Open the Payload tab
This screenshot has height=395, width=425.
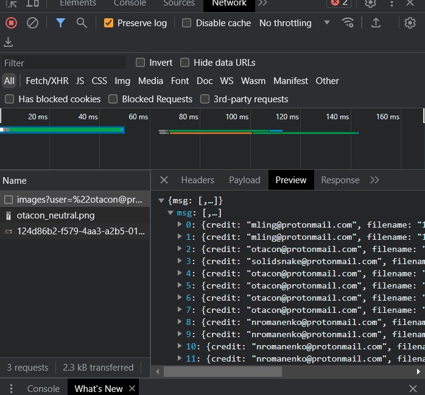click(245, 180)
